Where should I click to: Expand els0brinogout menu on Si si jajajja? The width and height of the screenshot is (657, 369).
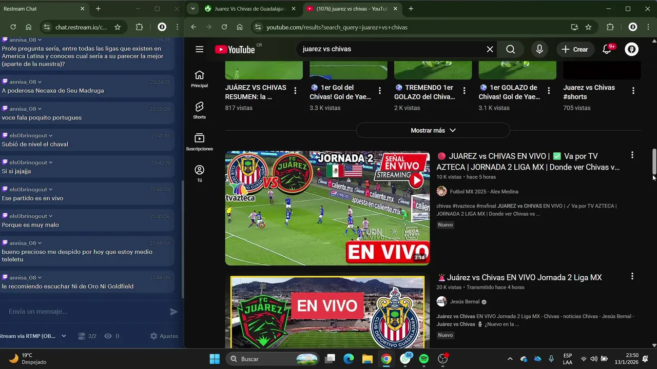(50, 162)
